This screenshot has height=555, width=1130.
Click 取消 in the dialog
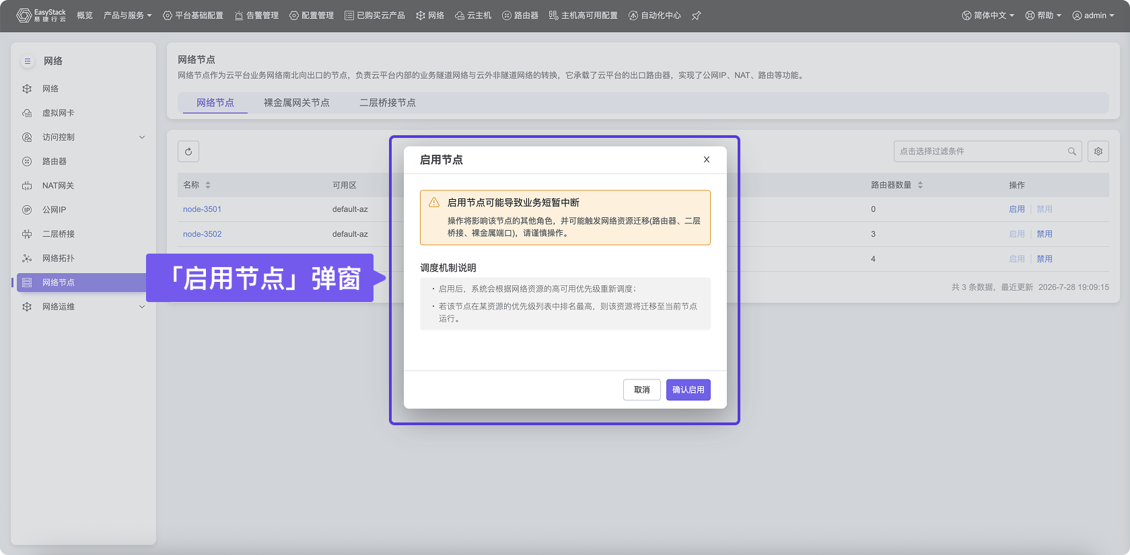[x=642, y=390]
